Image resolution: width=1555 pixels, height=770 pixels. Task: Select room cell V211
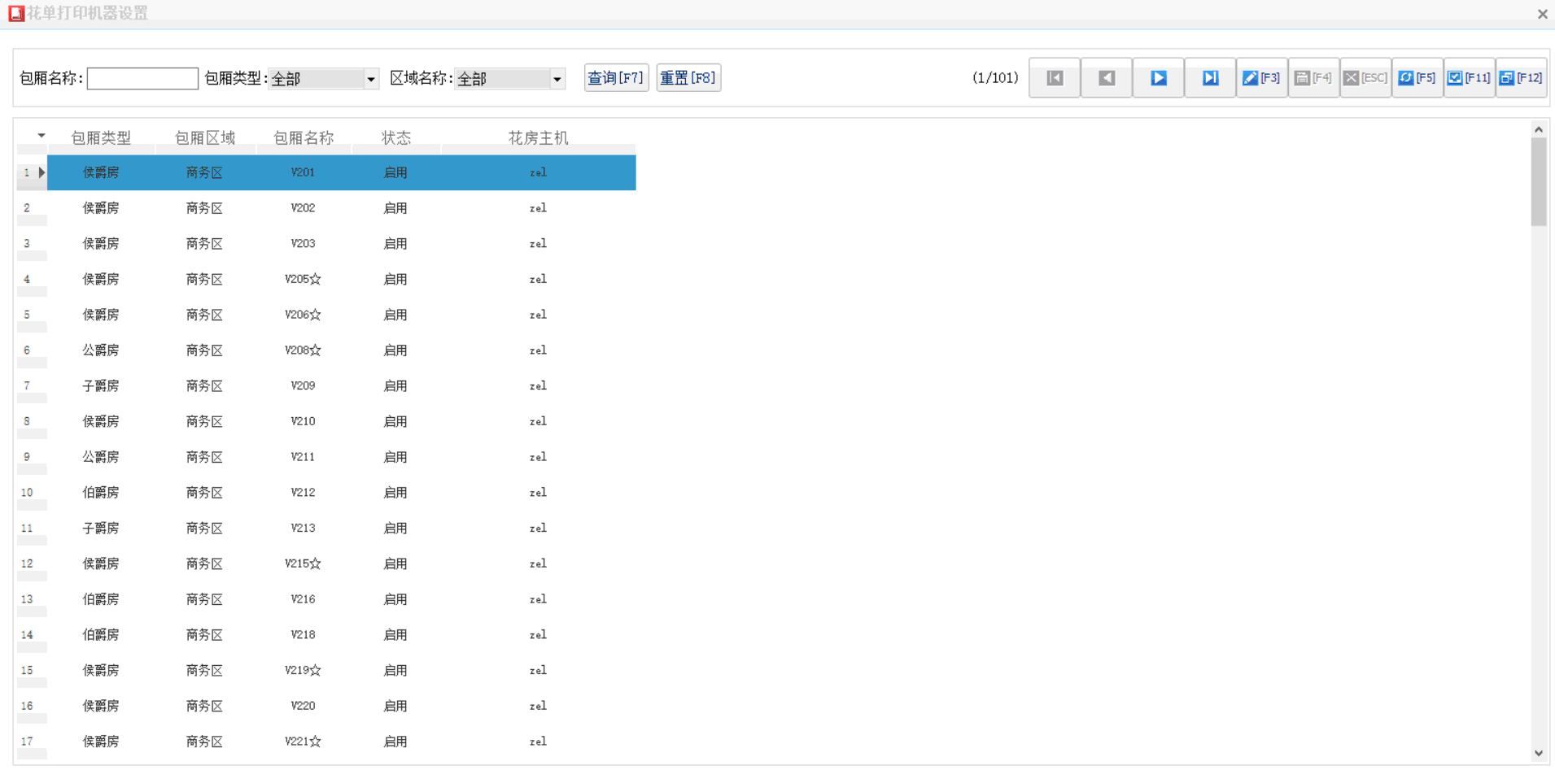coord(303,457)
